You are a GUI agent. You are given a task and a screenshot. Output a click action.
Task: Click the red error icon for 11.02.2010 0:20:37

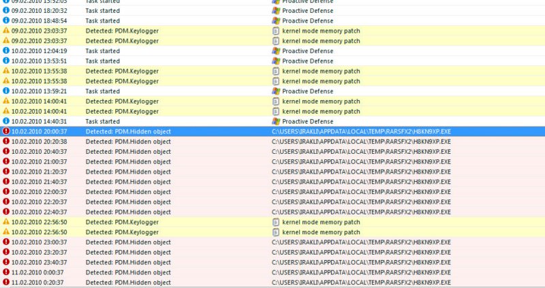coord(6,282)
